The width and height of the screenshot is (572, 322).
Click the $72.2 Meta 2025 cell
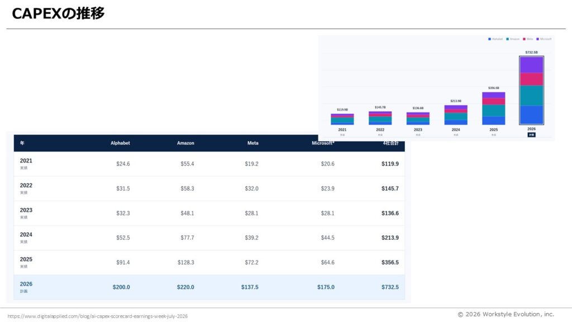251,263
